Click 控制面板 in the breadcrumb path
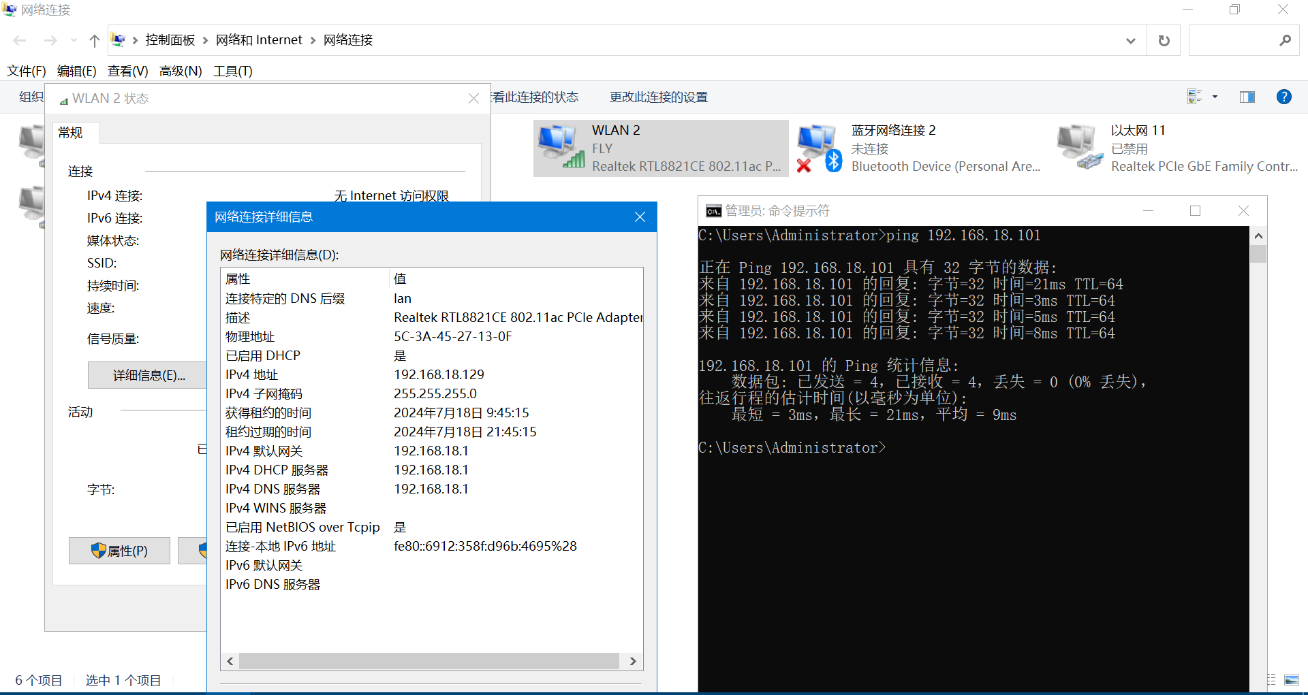The height and width of the screenshot is (695, 1308). tap(170, 40)
